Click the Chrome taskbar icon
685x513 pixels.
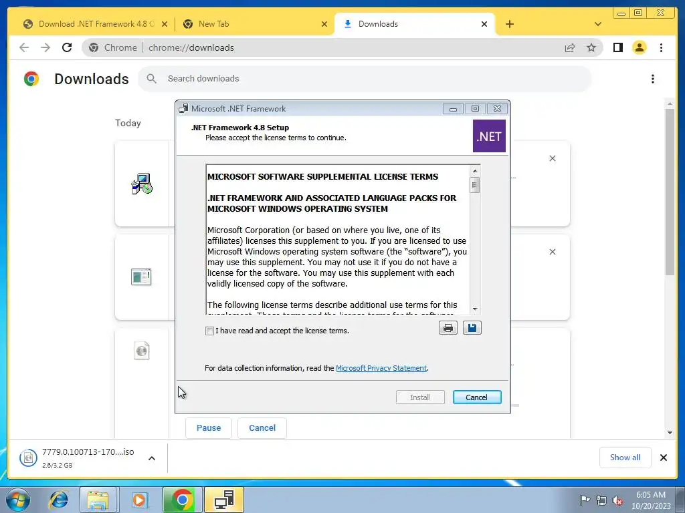point(182,500)
